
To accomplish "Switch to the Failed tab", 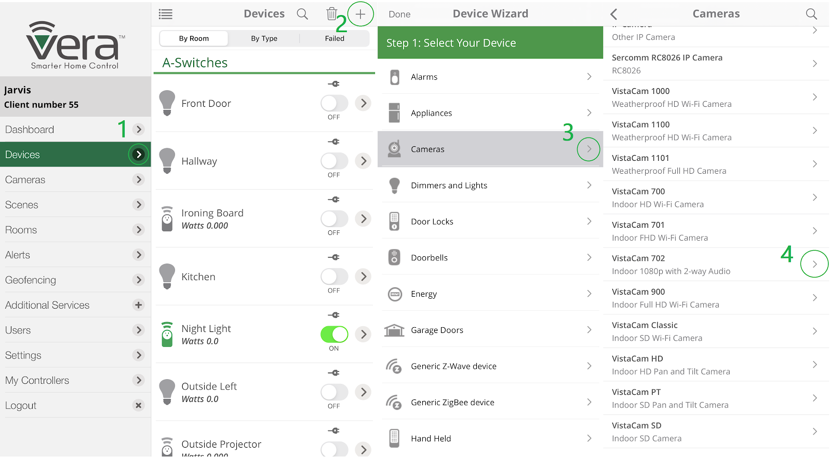I will pyautogui.click(x=334, y=38).
